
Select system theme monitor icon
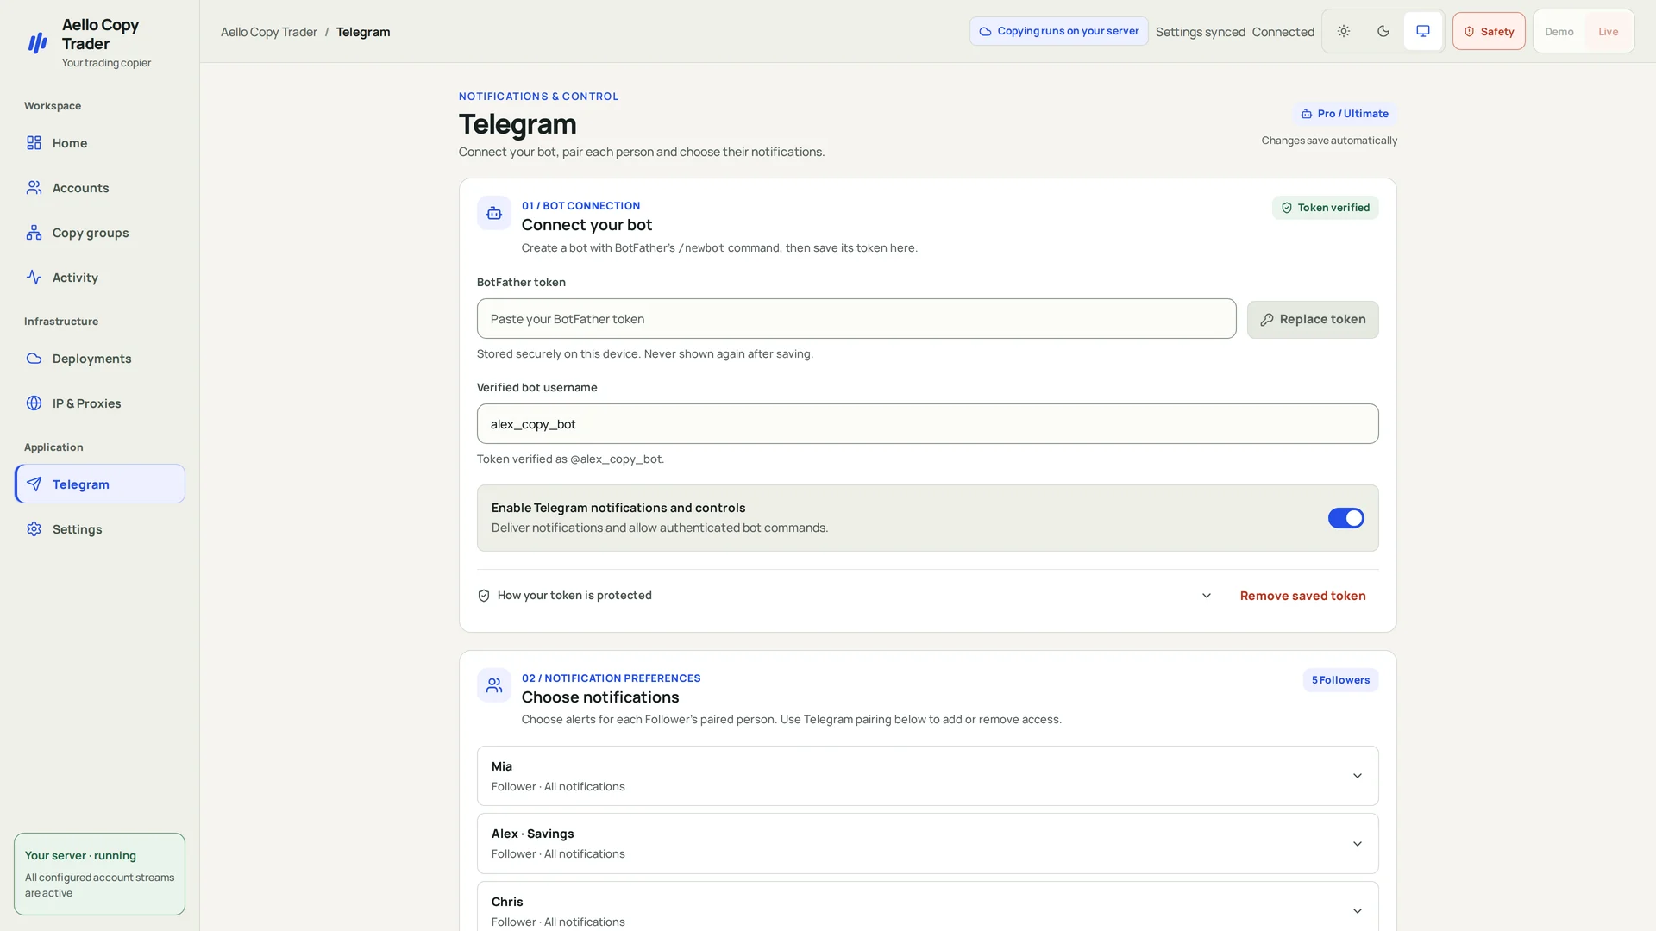(1423, 31)
